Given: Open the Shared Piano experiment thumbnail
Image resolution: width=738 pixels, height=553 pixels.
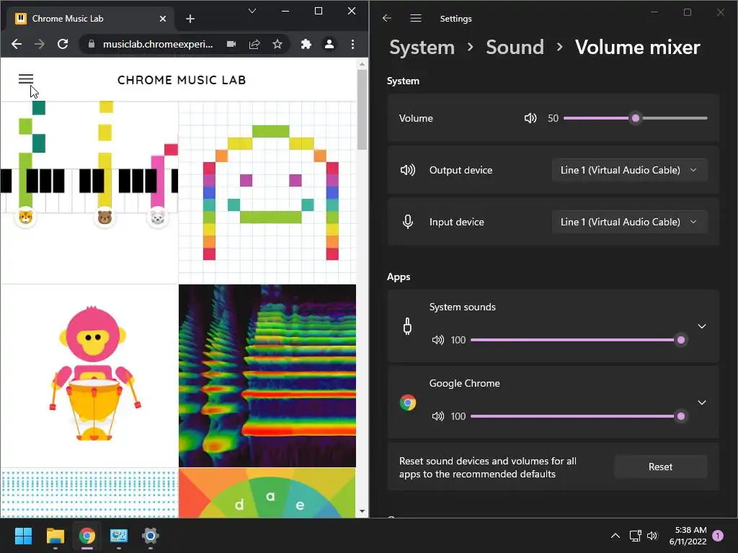Looking at the screenshot, I should point(89,192).
